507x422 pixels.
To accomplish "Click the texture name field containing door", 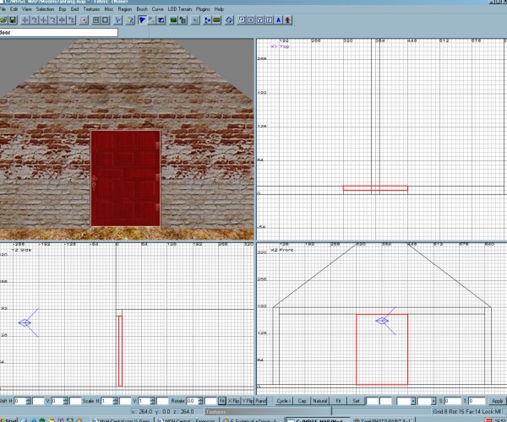I will 59,32.
